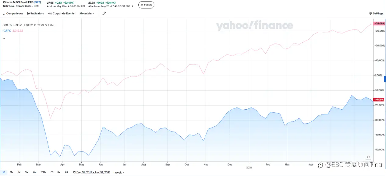Open chart Settings
Viewport: 386px width, 176px height.
click(x=376, y=13)
